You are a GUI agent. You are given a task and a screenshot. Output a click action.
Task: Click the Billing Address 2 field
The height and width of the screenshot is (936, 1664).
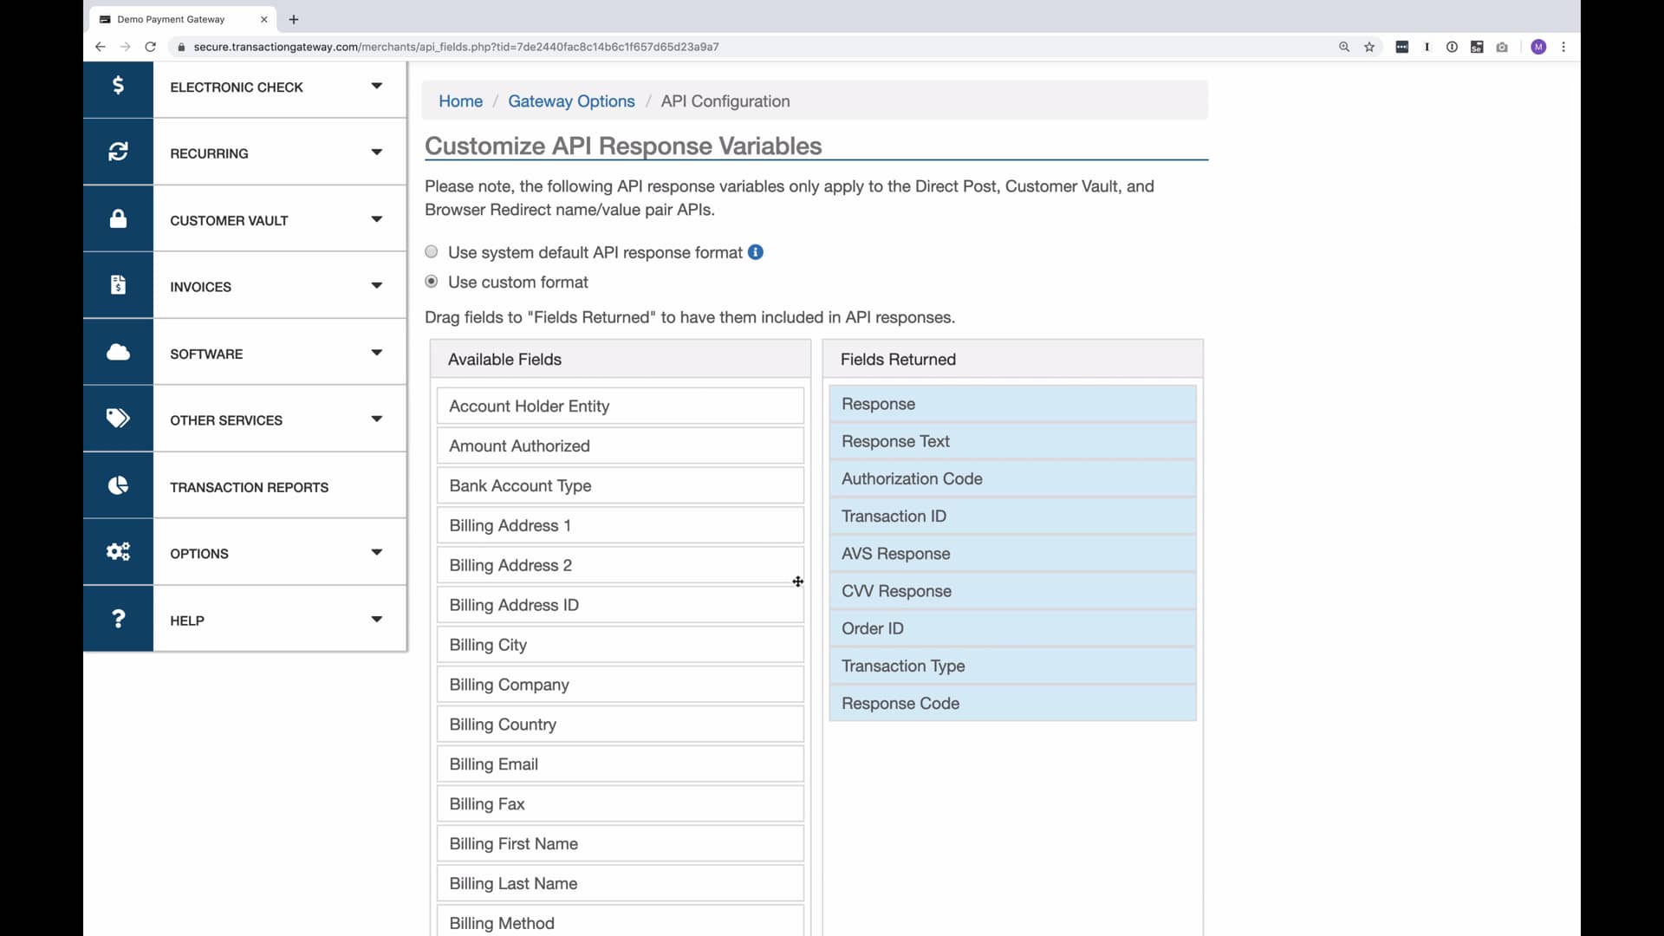621,565
